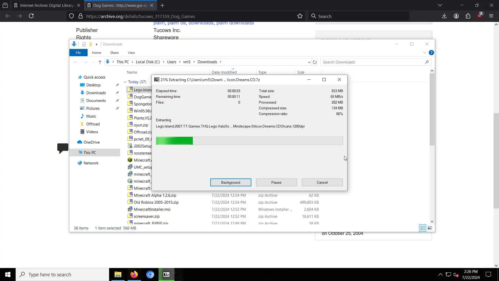Viewport: 499px width, 281px height.
Task: Pause the 7-Zip extraction
Action: [276, 182]
